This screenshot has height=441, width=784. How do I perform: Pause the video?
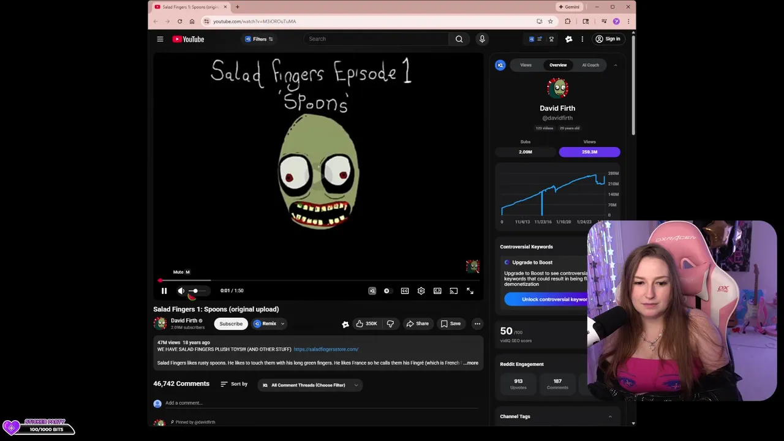point(164,291)
